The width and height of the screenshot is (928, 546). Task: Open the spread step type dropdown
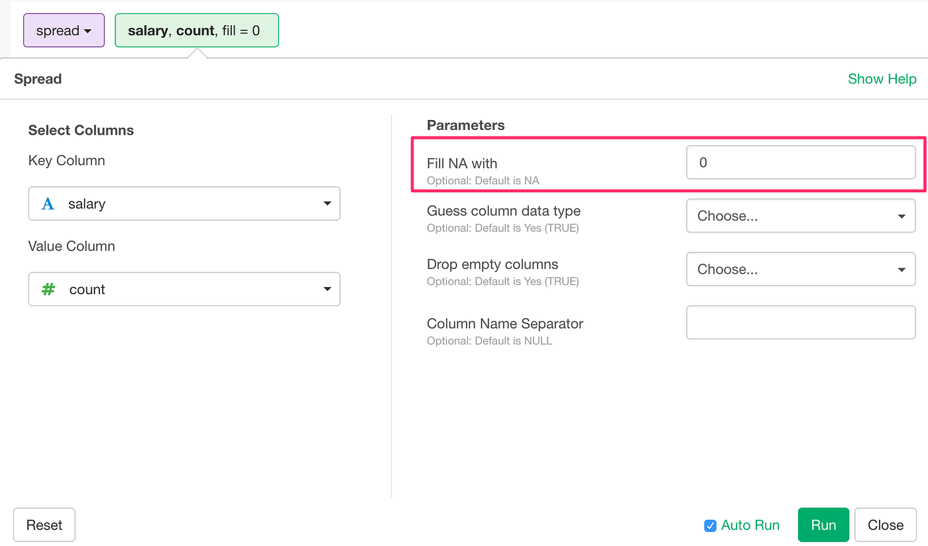(x=64, y=30)
